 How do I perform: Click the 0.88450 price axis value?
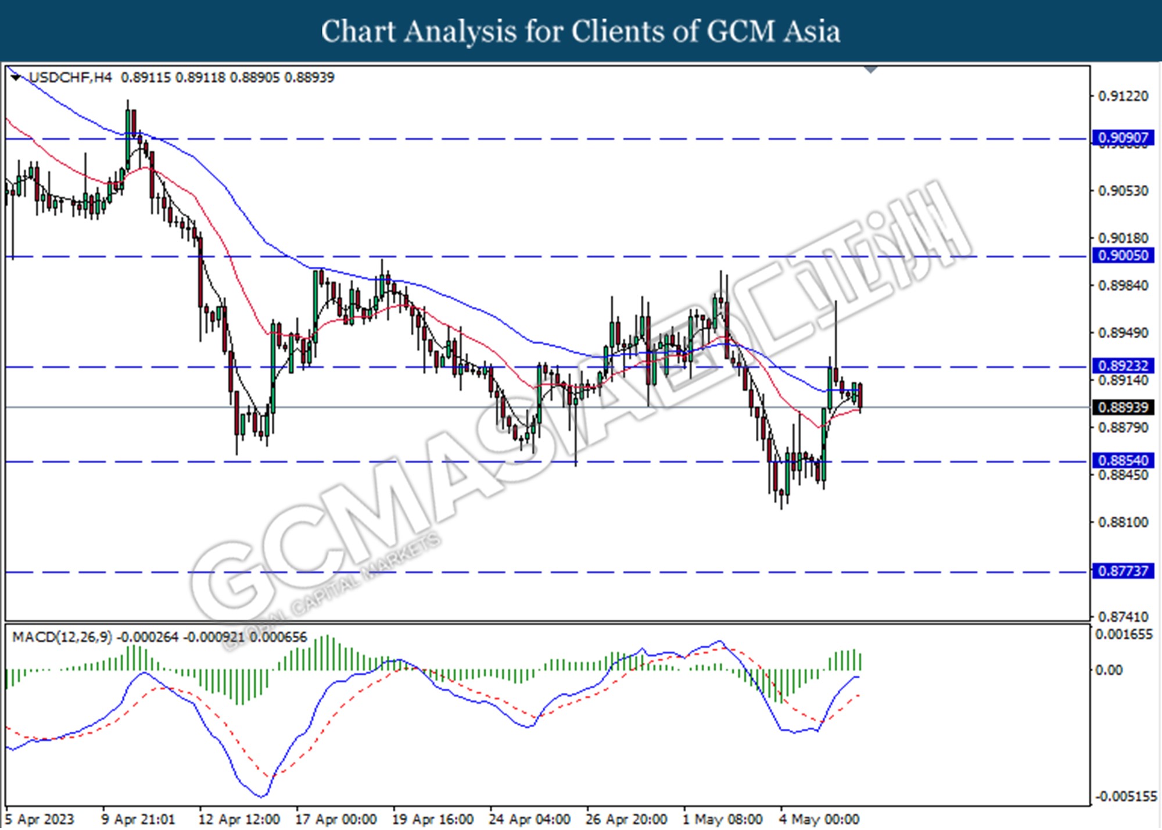[1123, 475]
